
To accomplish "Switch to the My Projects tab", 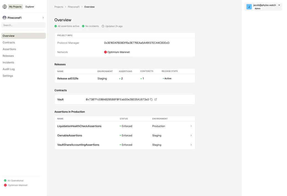I will pyautogui.click(x=15, y=7).
